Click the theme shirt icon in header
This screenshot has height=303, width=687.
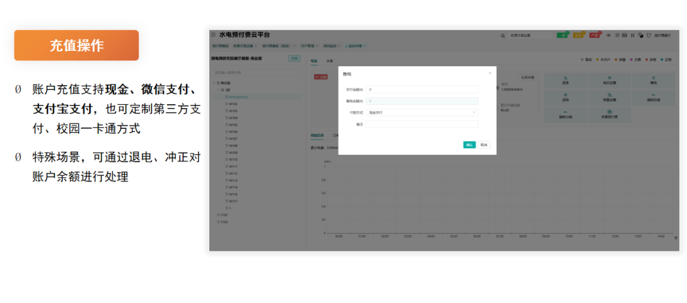pyautogui.click(x=648, y=36)
